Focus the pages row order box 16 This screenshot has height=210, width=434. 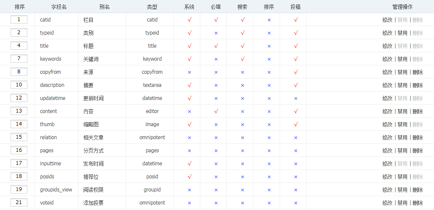[19, 150]
